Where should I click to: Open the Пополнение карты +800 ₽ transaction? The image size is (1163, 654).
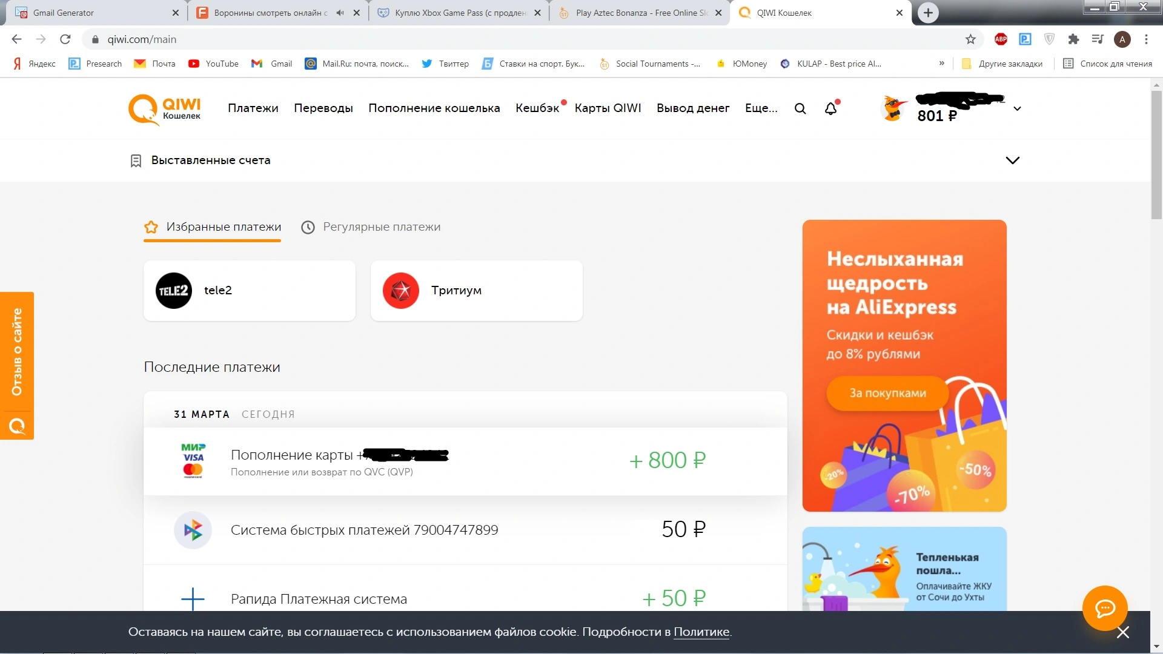pyautogui.click(x=465, y=461)
